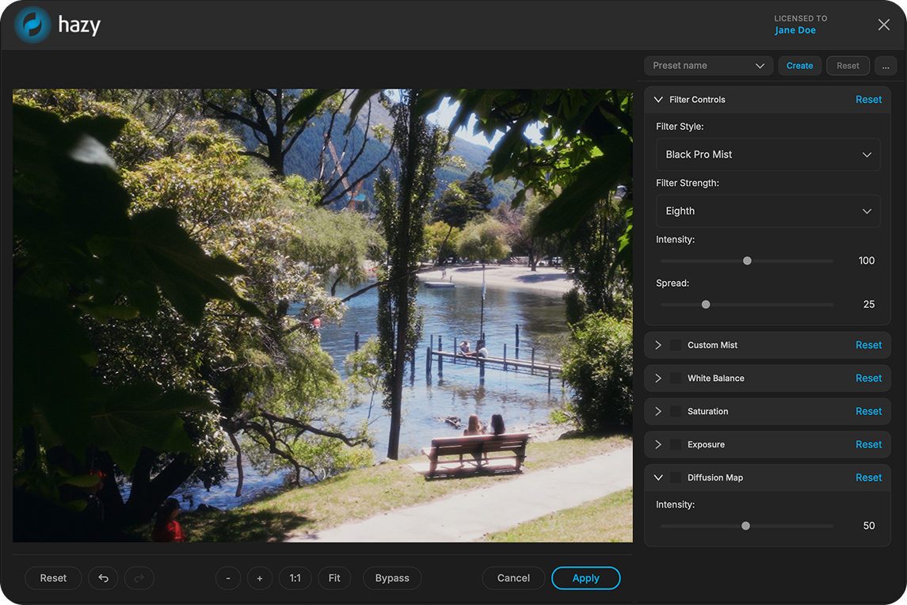This screenshot has width=907, height=605.
Task: Collapse the Filter Controls section
Action: click(x=657, y=100)
